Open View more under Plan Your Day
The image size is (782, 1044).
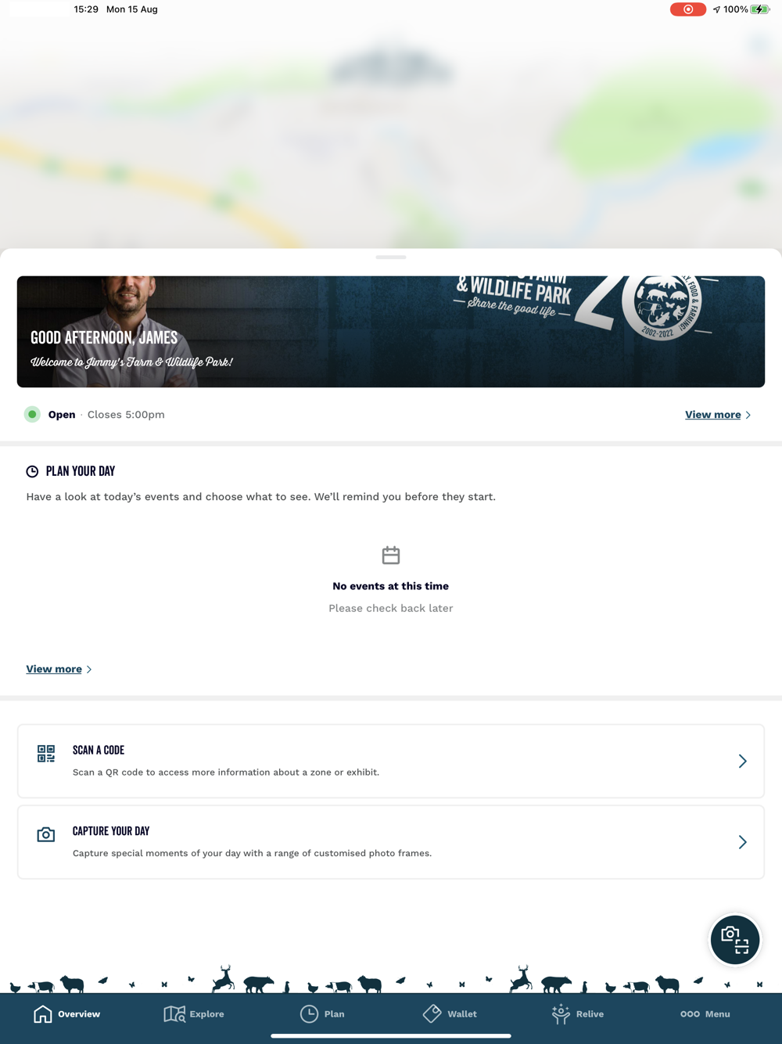click(54, 669)
